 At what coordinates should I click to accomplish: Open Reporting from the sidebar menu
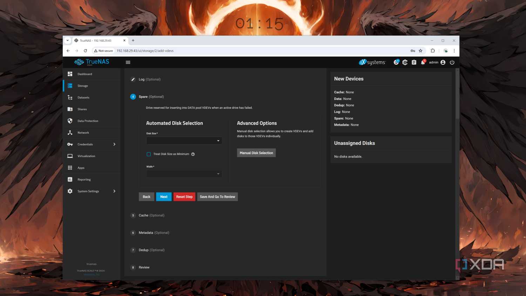click(84, 180)
